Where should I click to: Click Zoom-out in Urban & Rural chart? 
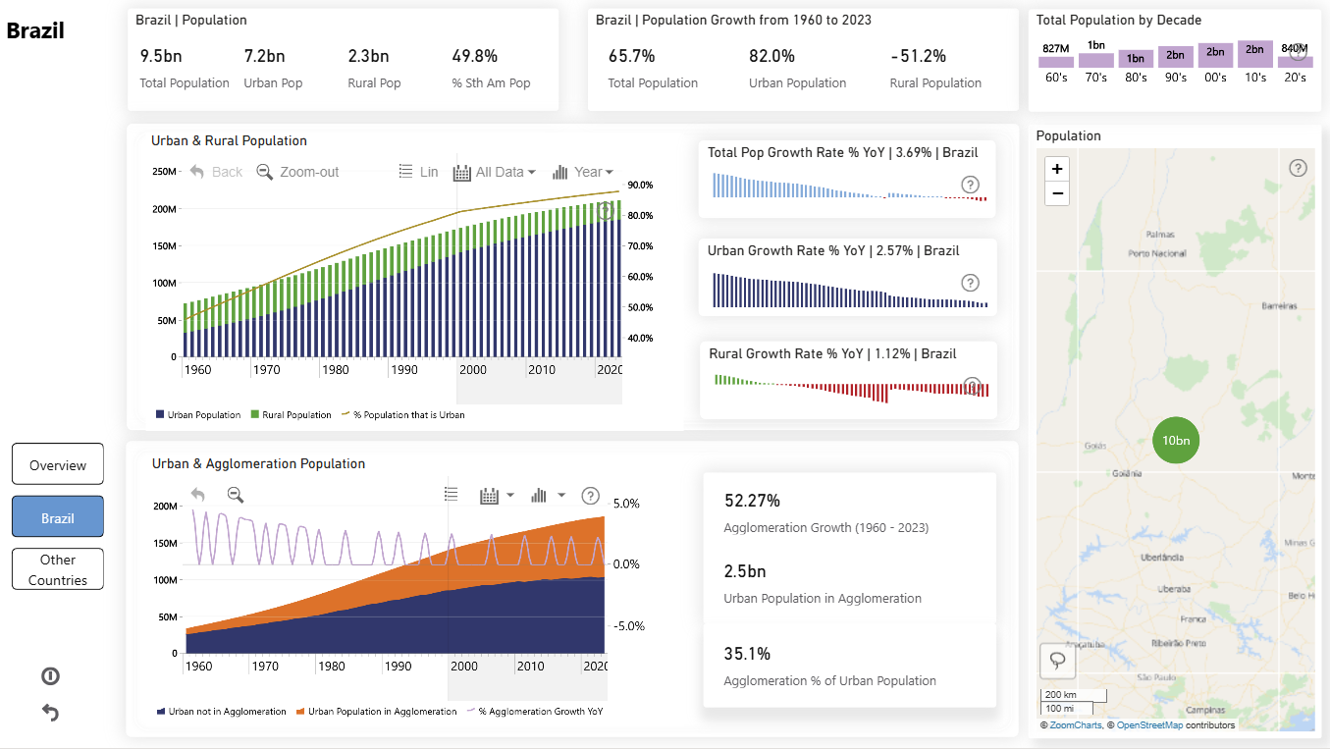[x=297, y=172]
